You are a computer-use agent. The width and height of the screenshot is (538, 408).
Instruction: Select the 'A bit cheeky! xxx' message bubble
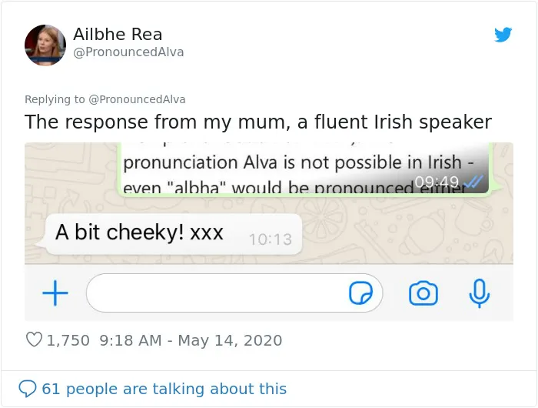click(x=173, y=234)
